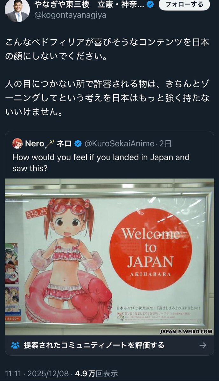Tap the right arrow on community note row
Viewport: 219px width, 381px height.
203,345
